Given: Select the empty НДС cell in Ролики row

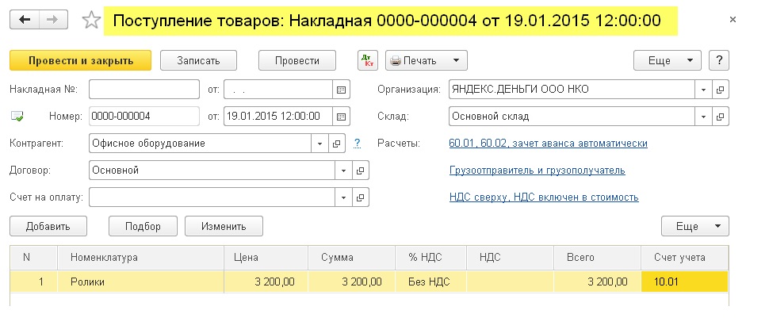Looking at the screenshot, I should tap(511, 282).
